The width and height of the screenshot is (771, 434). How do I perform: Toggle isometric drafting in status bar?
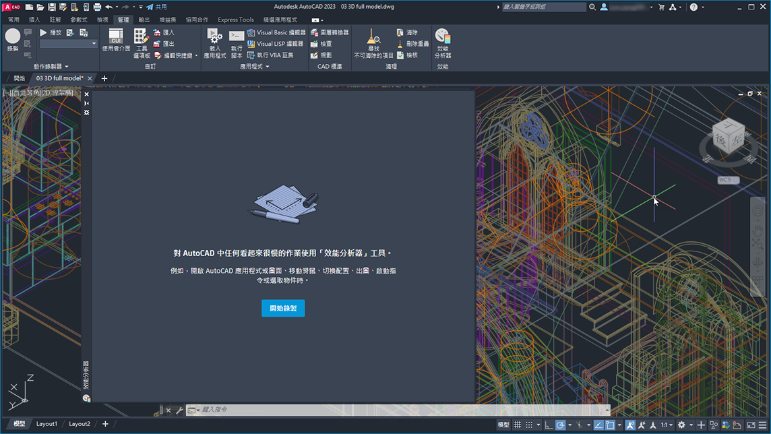[x=579, y=425]
